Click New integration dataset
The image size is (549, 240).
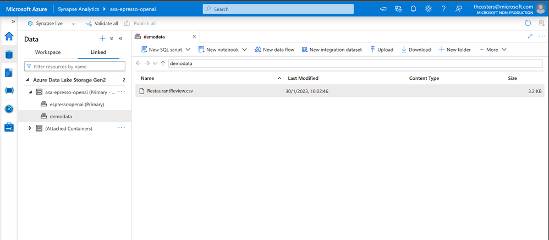(x=332, y=50)
